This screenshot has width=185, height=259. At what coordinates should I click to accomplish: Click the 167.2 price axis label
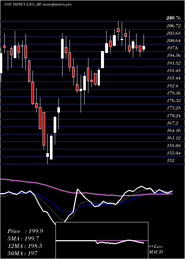172,123
